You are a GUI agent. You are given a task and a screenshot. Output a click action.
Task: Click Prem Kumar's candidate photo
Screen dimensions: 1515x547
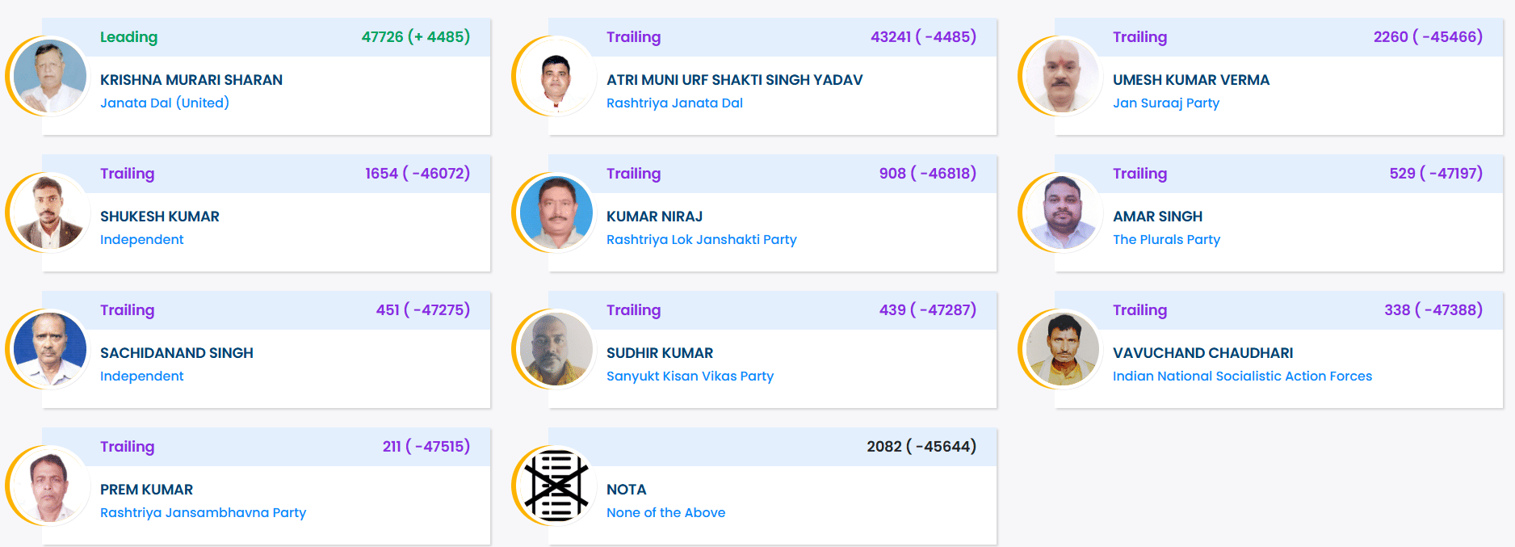[x=50, y=486]
